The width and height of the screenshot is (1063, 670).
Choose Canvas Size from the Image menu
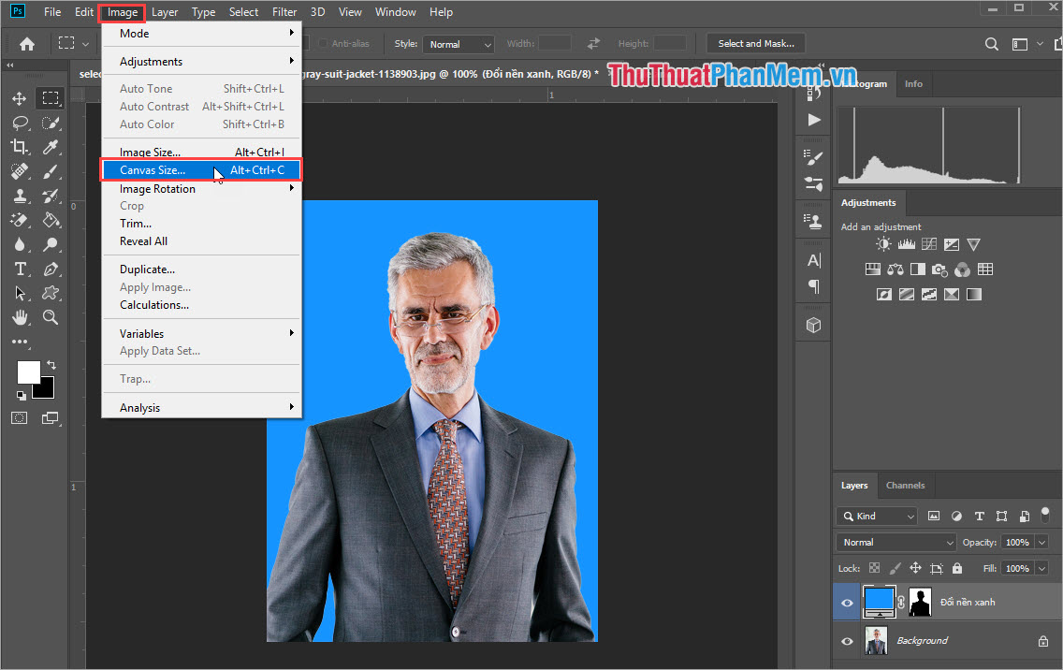pyautogui.click(x=154, y=169)
